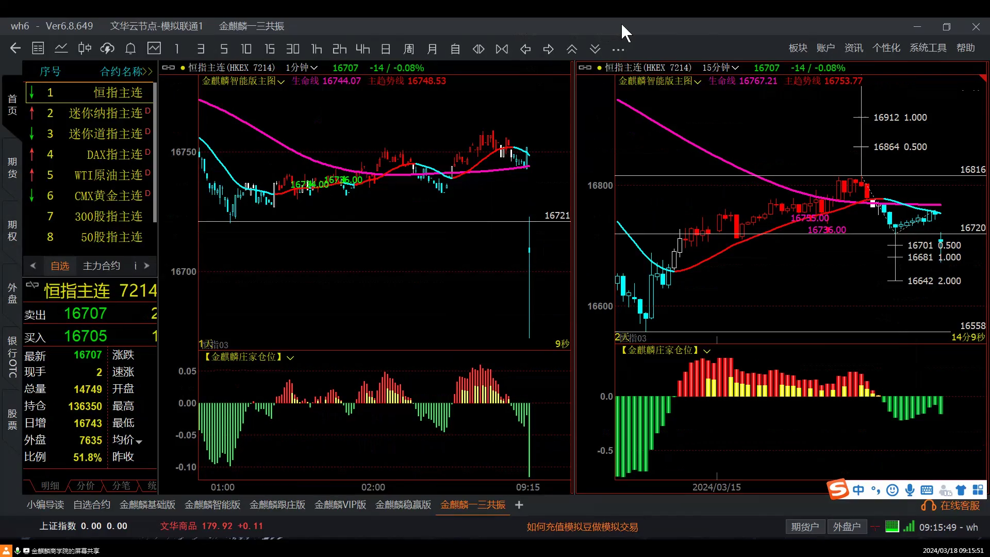Open the 均价 dropdown arrow
990x557 pixels.
point(139,441)
